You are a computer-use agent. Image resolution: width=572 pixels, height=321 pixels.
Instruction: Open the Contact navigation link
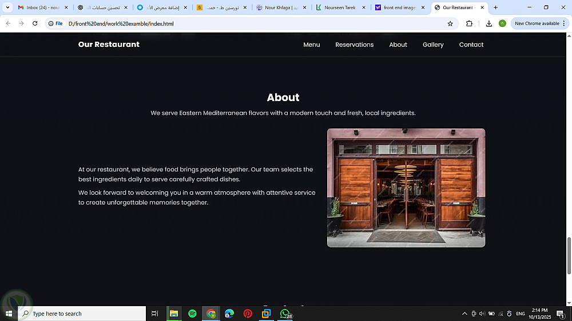click(471, 45)
